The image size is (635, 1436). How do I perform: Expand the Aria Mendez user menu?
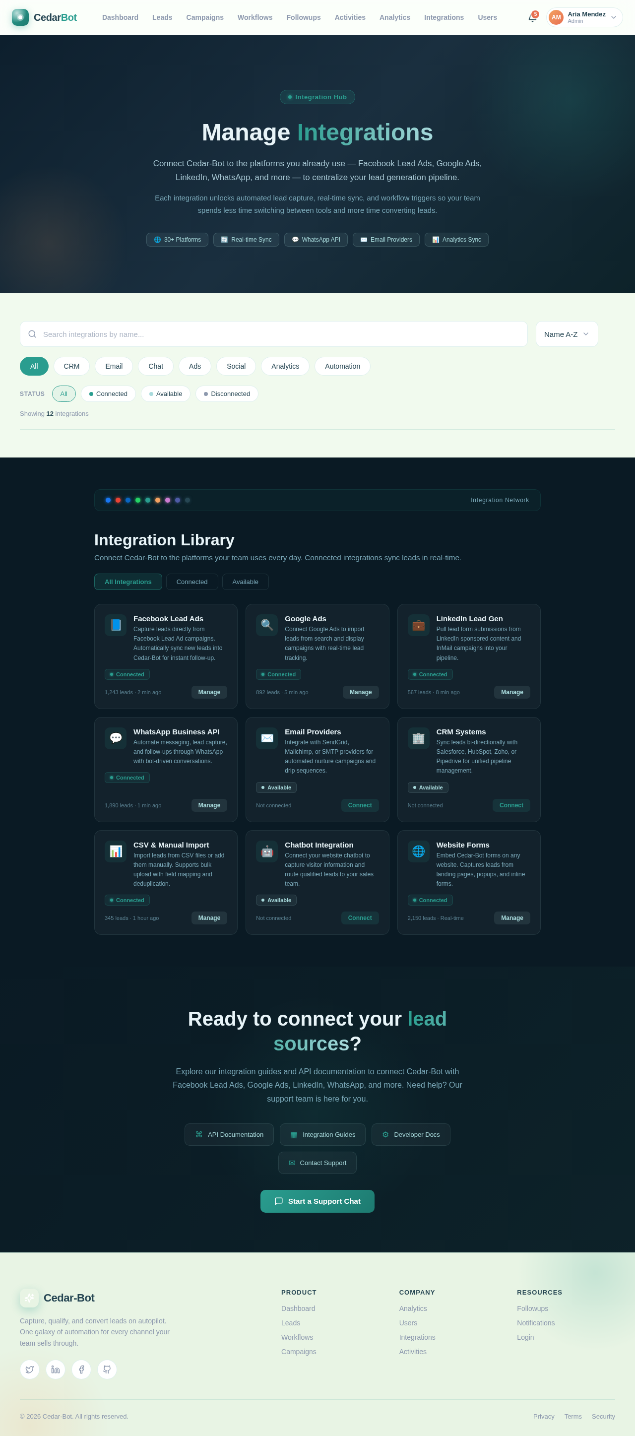tap(584, 17)
